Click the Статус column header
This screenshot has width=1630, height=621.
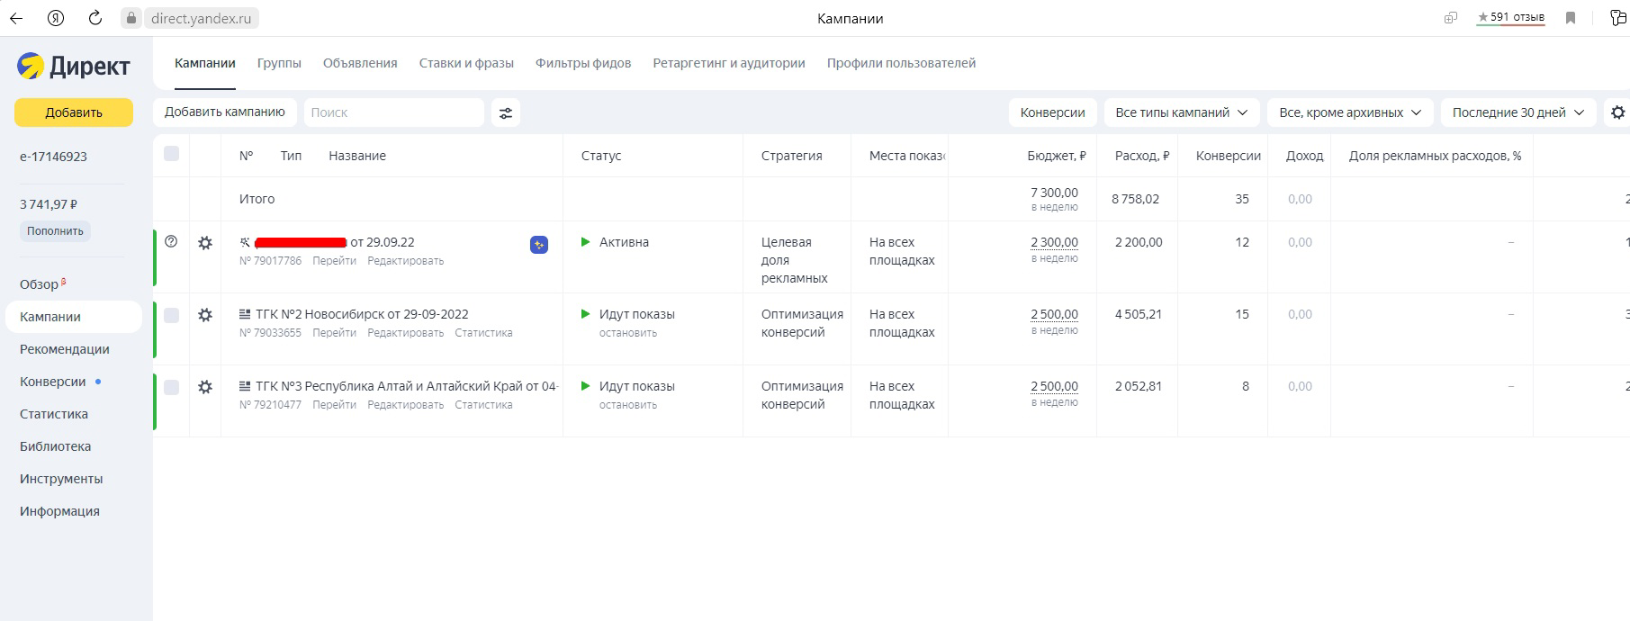(601, 156)
